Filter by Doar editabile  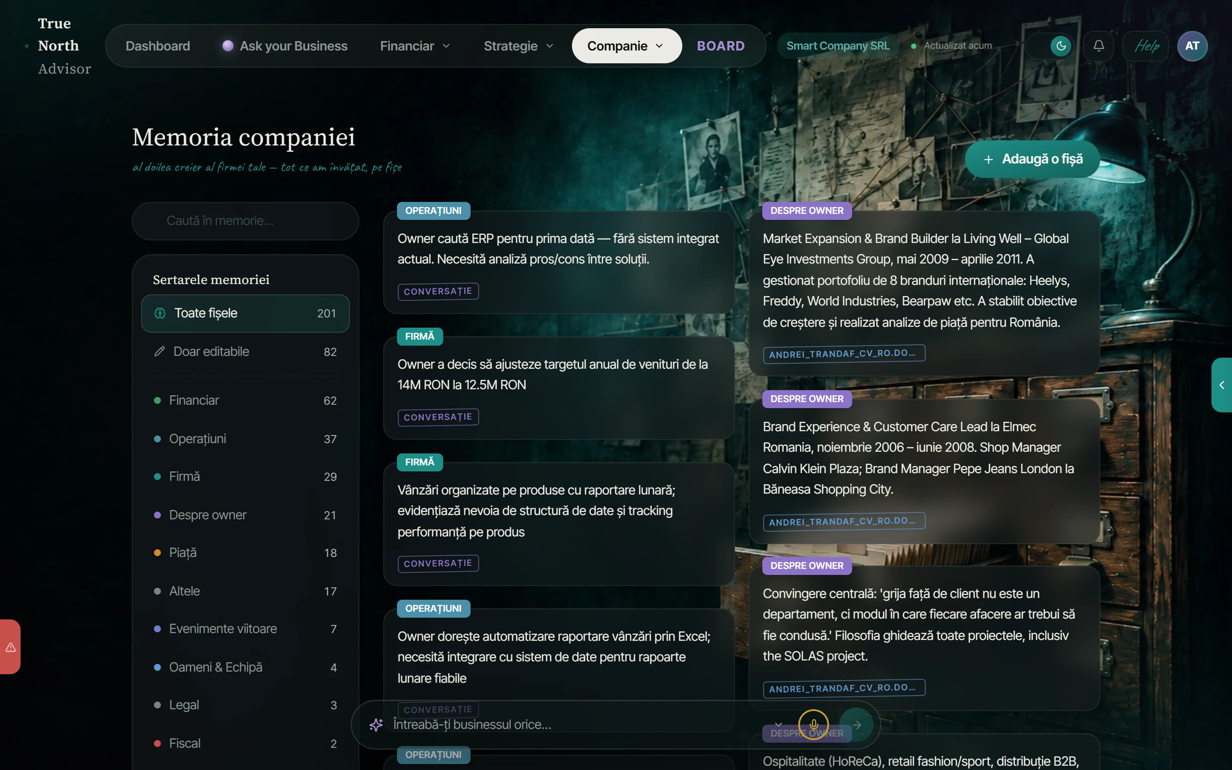[x=246, y=351]
